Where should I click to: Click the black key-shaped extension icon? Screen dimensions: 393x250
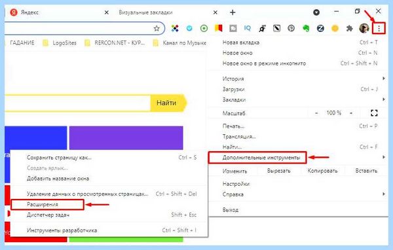[x=262, y=29]
